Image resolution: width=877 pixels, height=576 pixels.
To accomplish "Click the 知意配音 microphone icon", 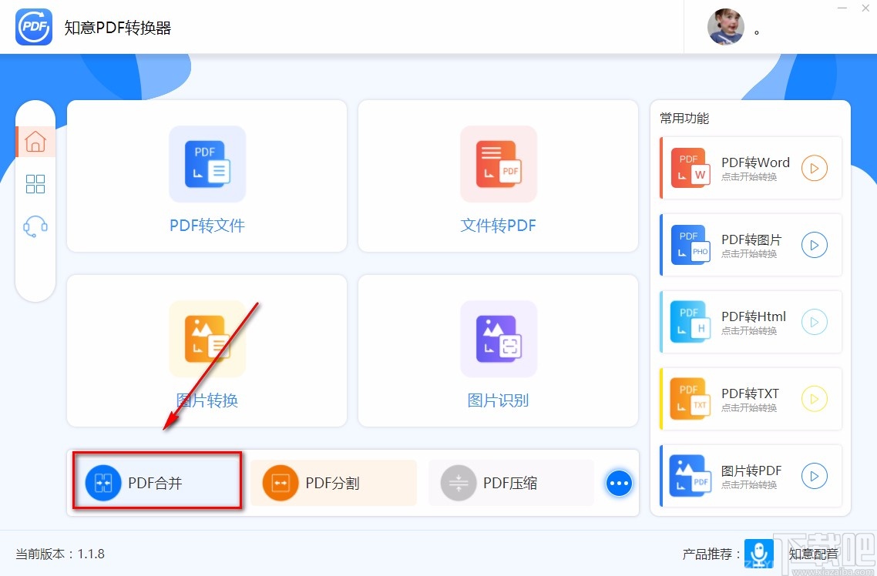I will (x=759, y=553).
